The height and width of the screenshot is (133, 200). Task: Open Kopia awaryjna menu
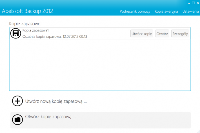pos(166,12)
